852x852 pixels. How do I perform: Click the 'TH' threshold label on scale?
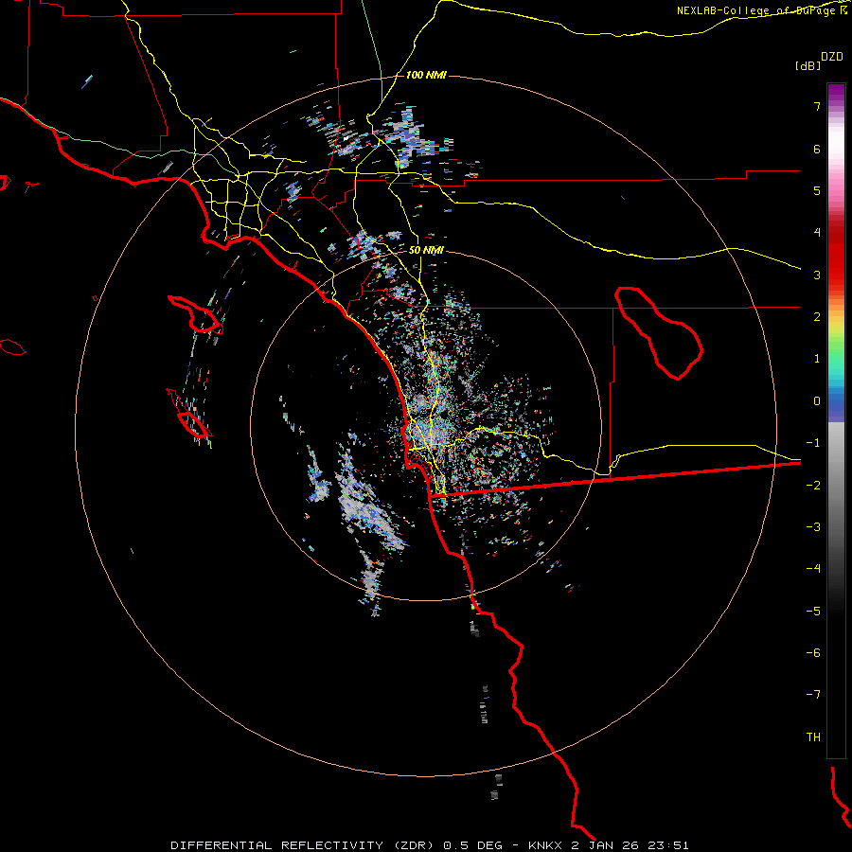tap(813, 737)
